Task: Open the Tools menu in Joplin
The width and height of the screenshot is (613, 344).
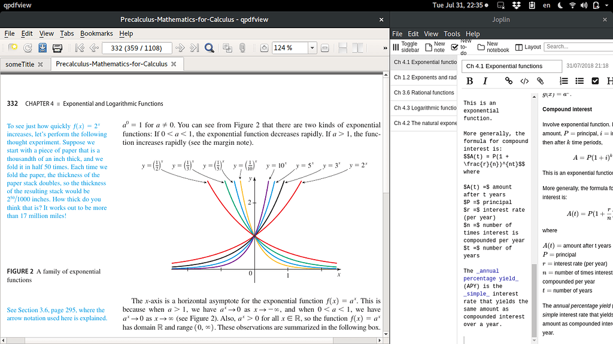Action: click(452, 34)
